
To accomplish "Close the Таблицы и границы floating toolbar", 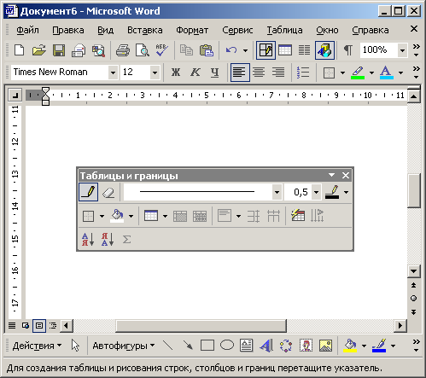I will point(346,175).
